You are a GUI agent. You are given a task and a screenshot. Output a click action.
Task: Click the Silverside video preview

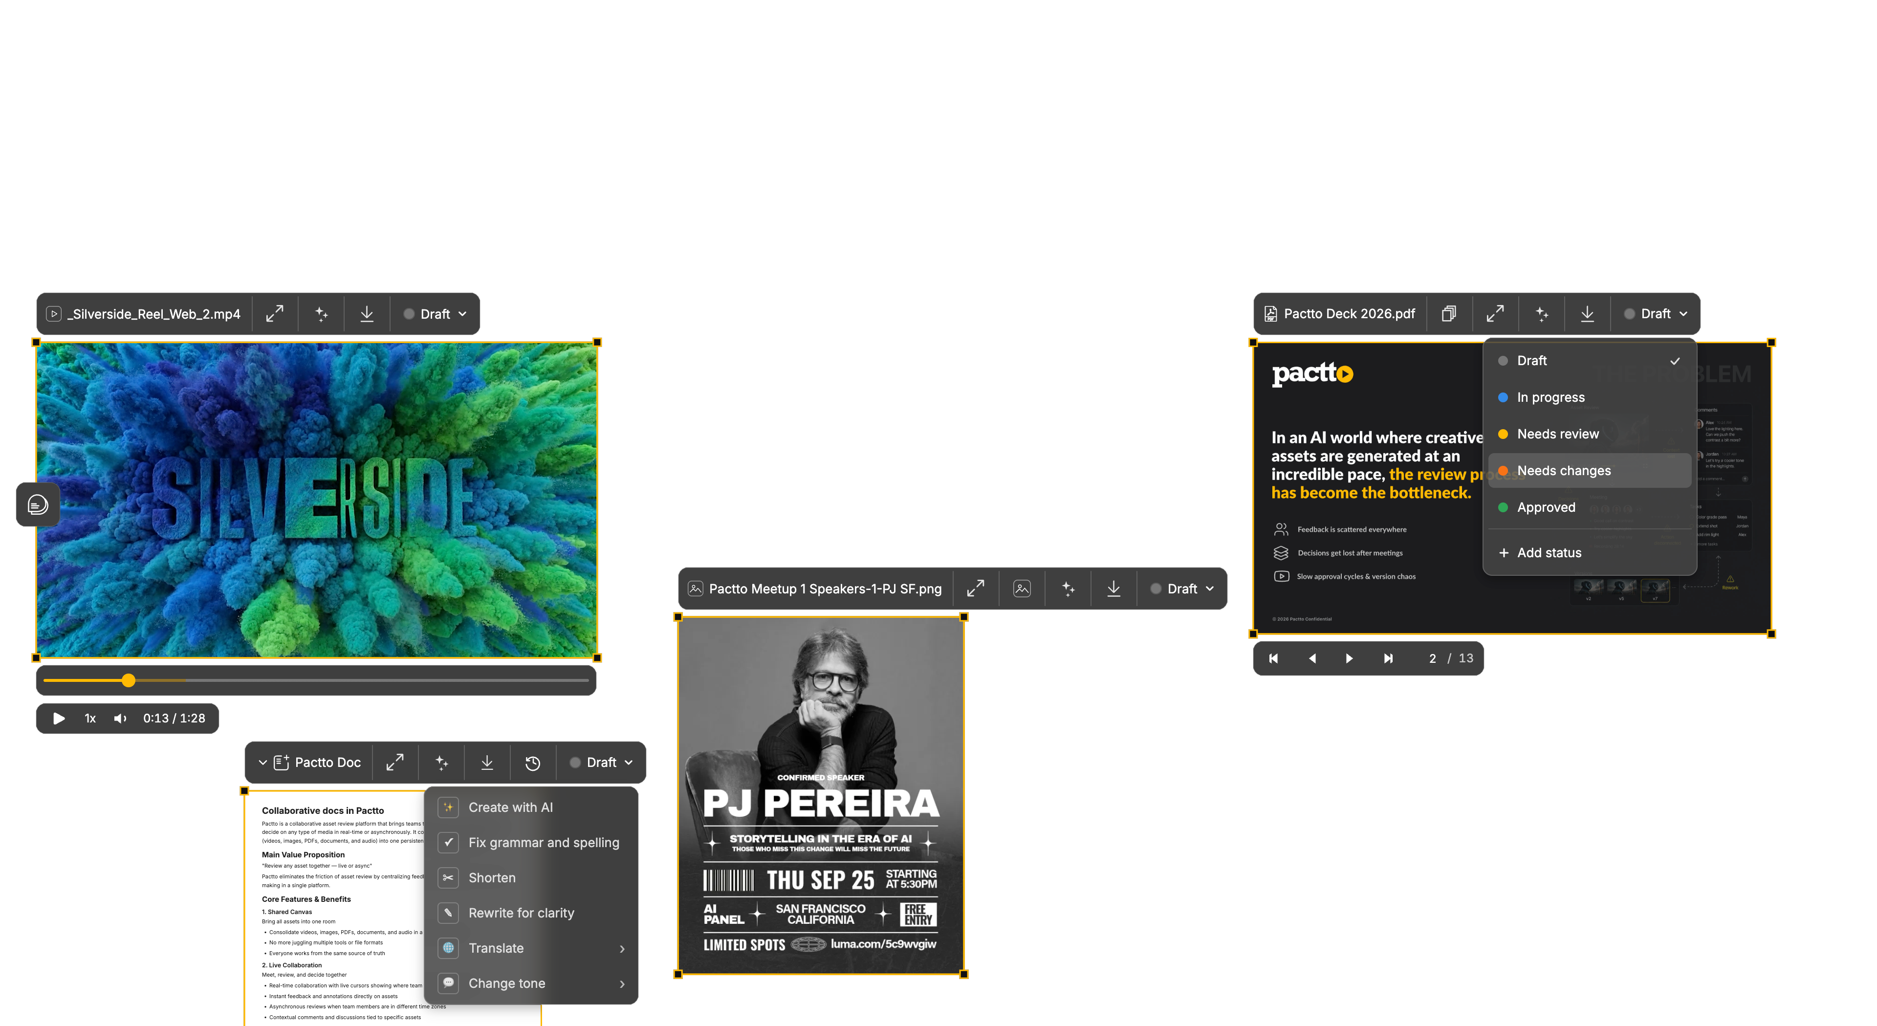pyautogui.click(x=317, y=501)
